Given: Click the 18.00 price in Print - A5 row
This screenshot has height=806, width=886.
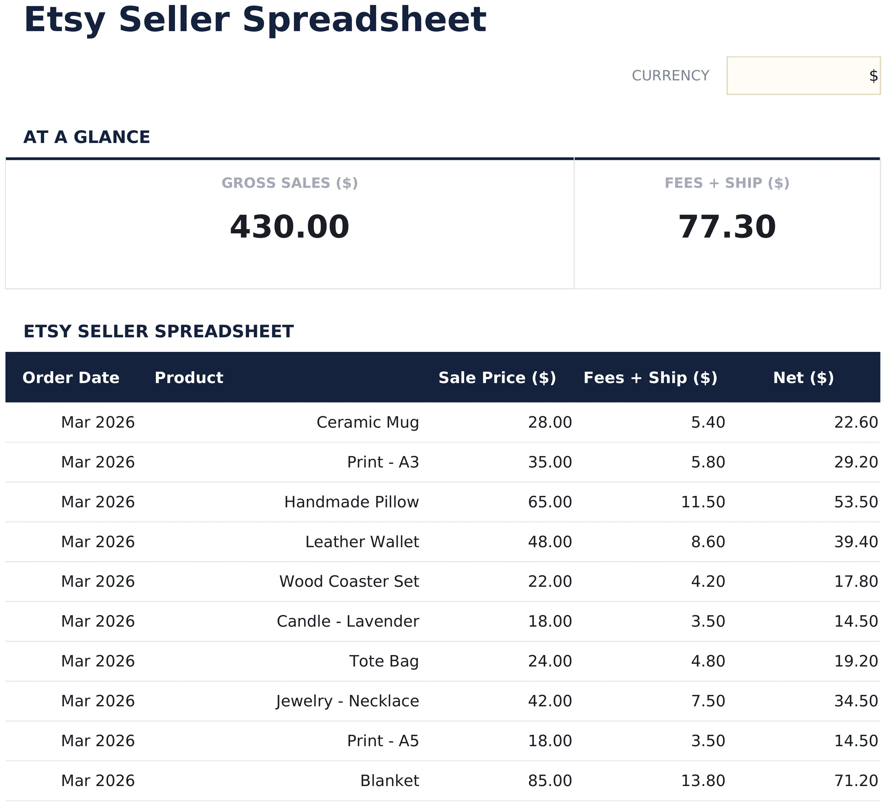Looking at the screenshot, I should [550, 741].
